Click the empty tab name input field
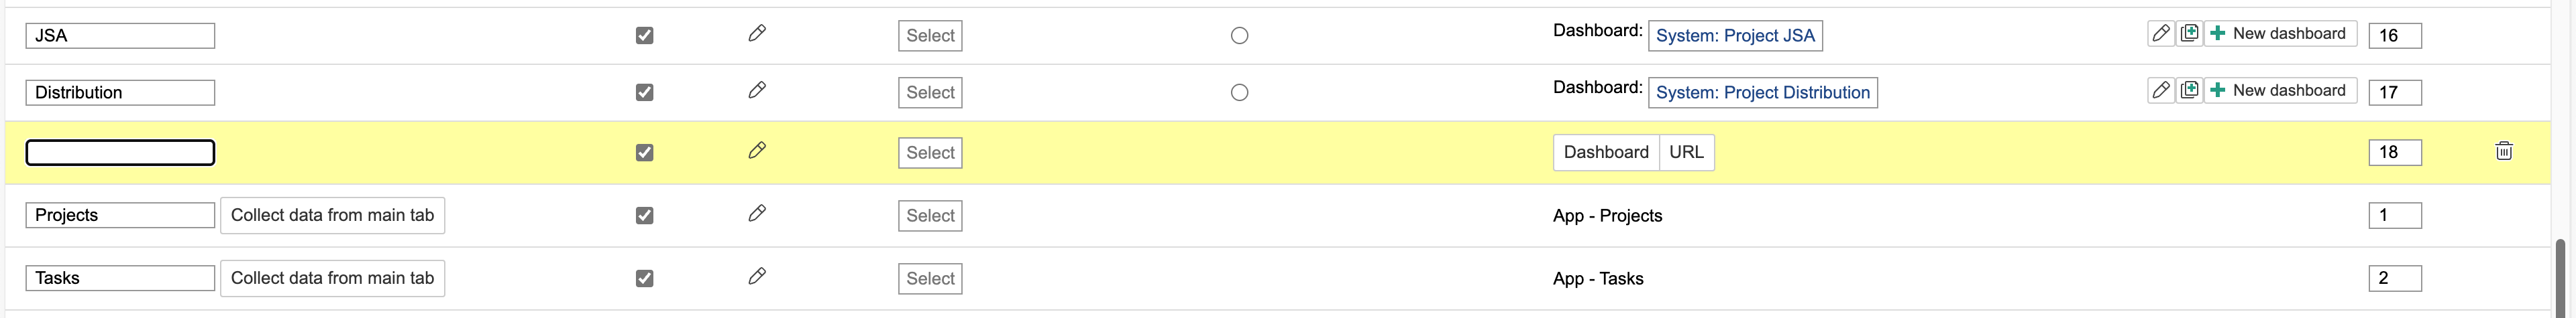 pos(120,153)
